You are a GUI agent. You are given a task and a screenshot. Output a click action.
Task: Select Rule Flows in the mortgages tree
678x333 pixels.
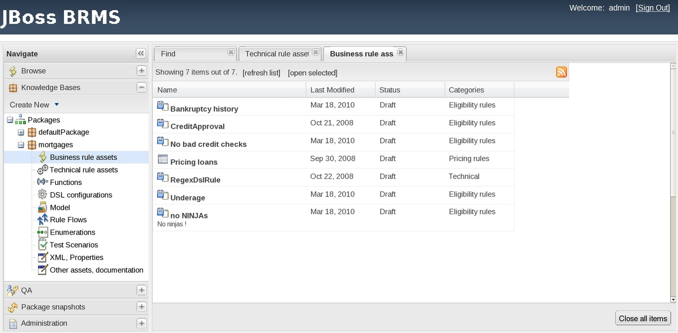68,220
